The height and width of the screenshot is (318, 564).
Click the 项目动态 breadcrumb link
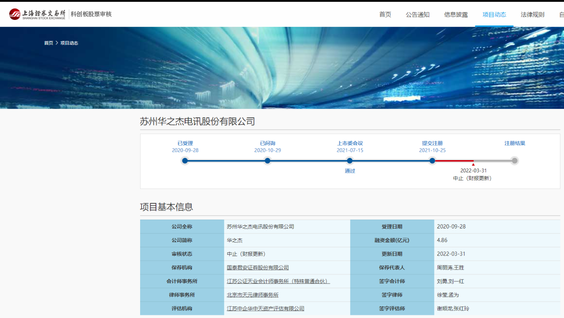point(69,43)
